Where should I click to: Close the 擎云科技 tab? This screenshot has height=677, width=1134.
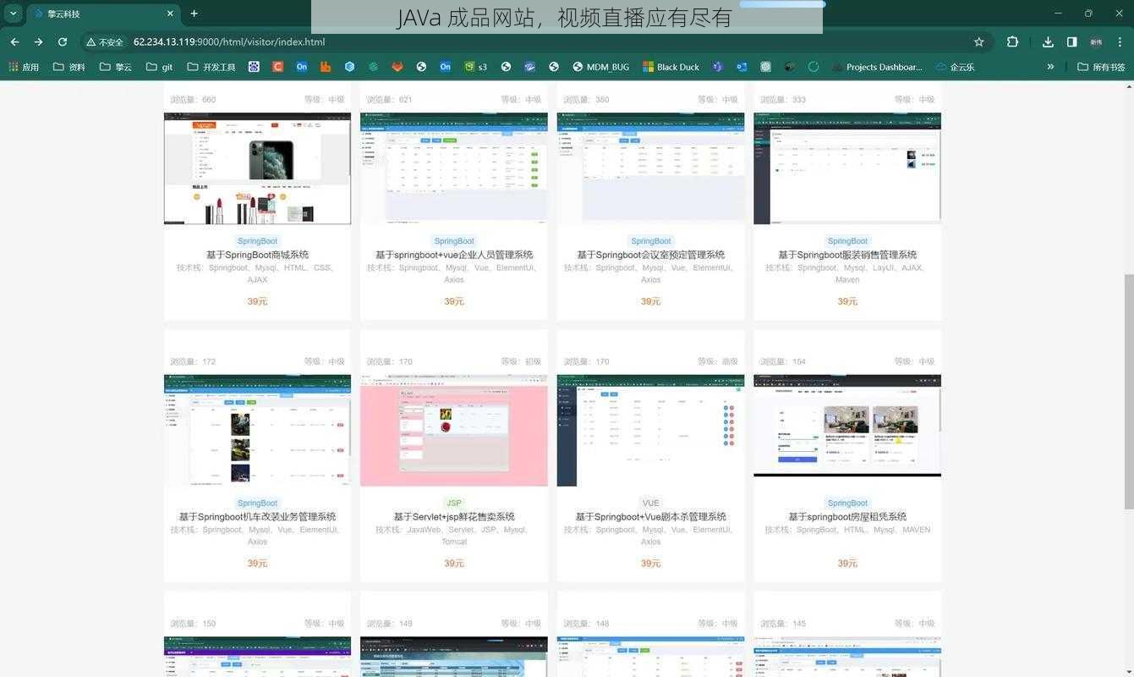pos(170,14)
